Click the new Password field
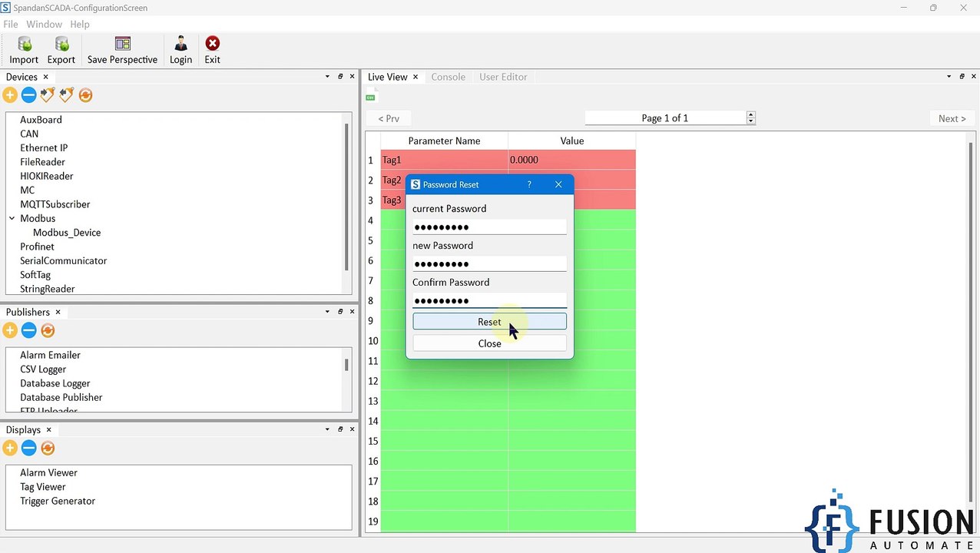 coord(489,263)
